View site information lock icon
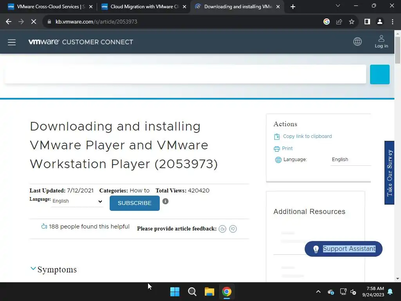 [x=49, y=22]
